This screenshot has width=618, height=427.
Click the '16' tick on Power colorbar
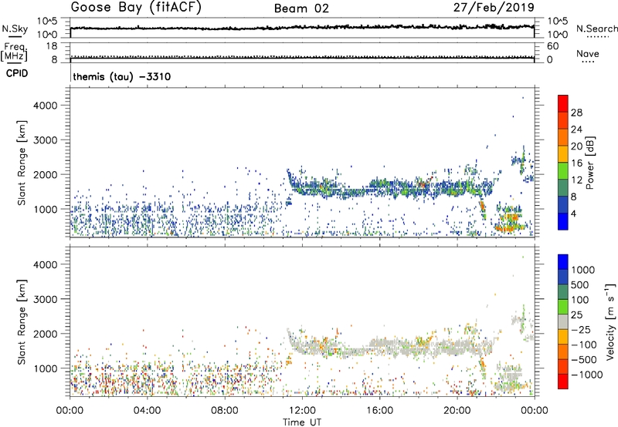(x=576, y=163)
